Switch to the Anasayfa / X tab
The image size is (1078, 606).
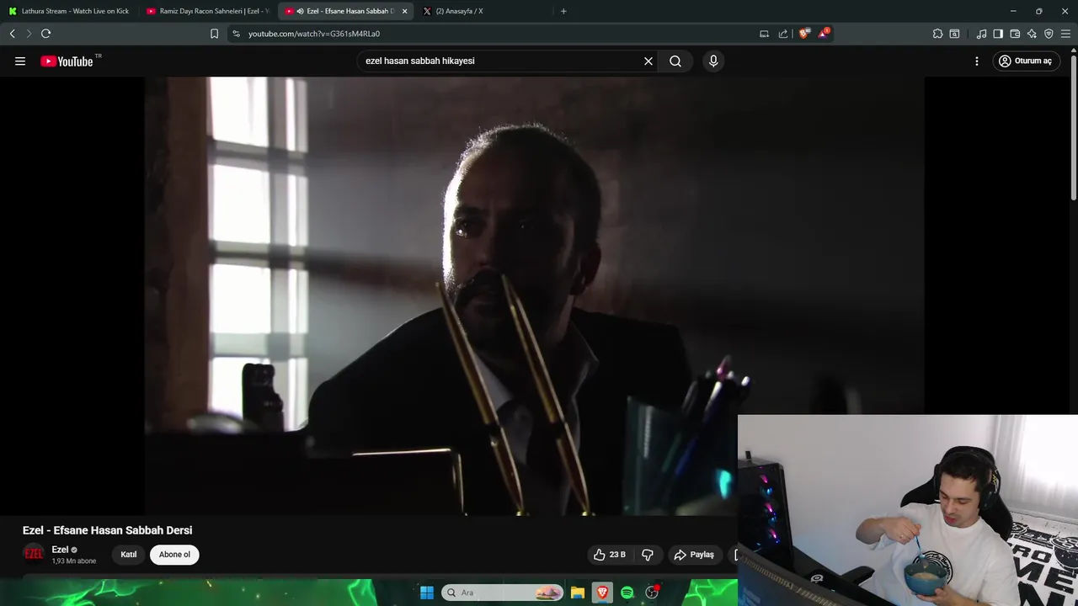(x=484, y=11)
